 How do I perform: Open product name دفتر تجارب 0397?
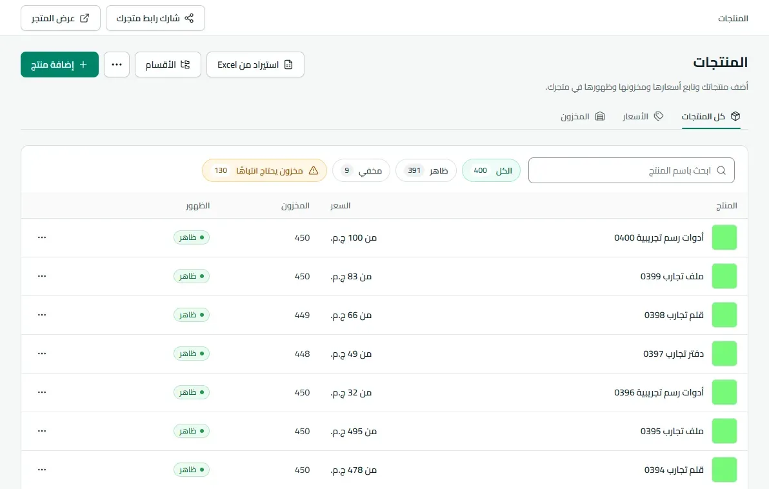674,354
